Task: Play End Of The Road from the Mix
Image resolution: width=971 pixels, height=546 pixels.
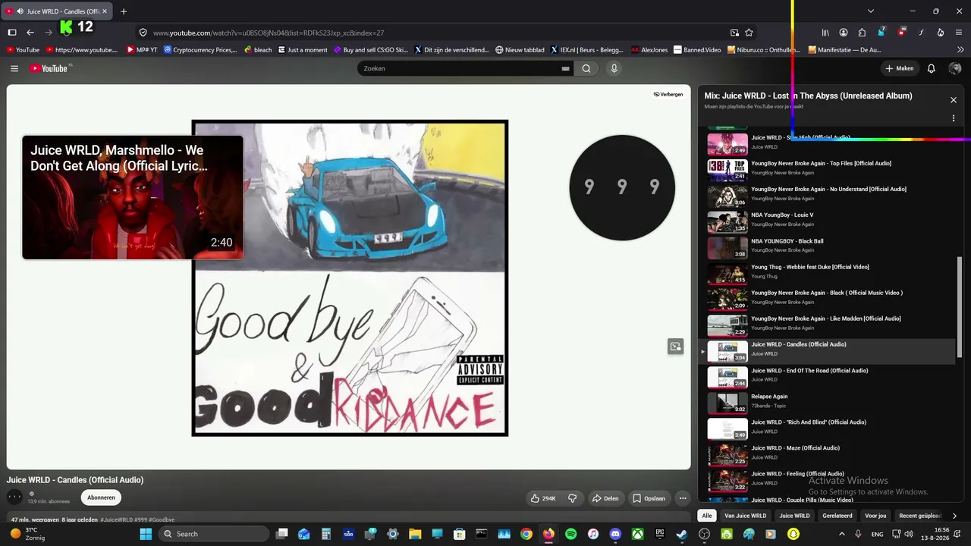Action: (x=827, y=378)
